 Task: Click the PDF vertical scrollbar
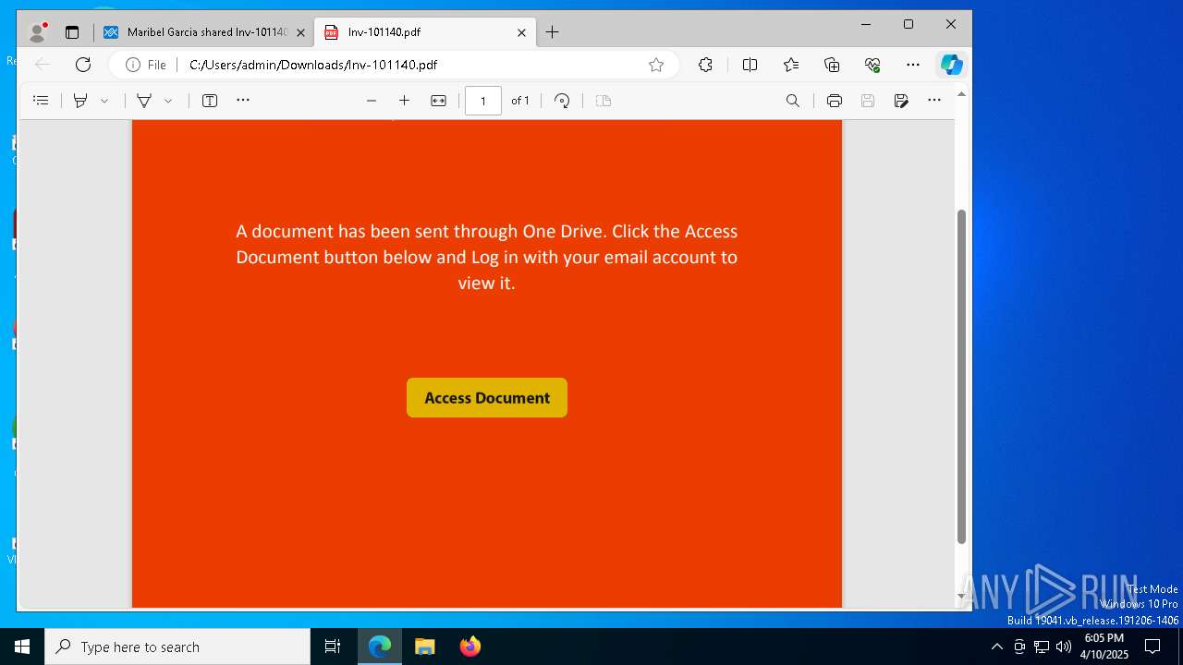[x=961, y=377]
